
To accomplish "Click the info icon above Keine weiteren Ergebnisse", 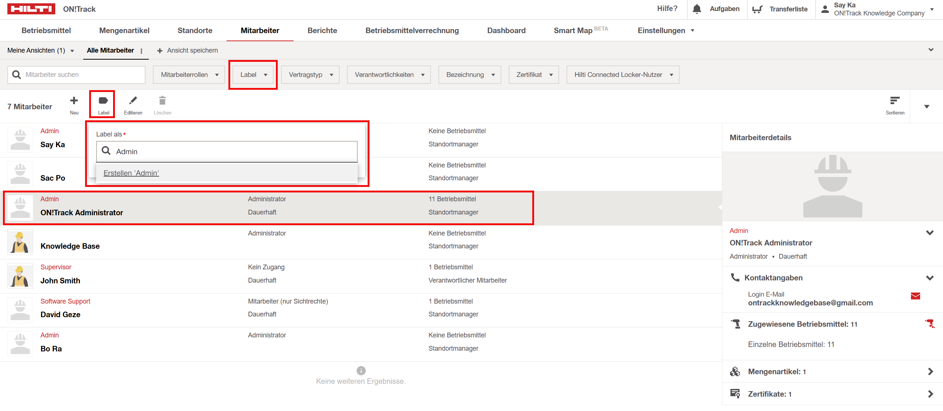I will (361, 371).
